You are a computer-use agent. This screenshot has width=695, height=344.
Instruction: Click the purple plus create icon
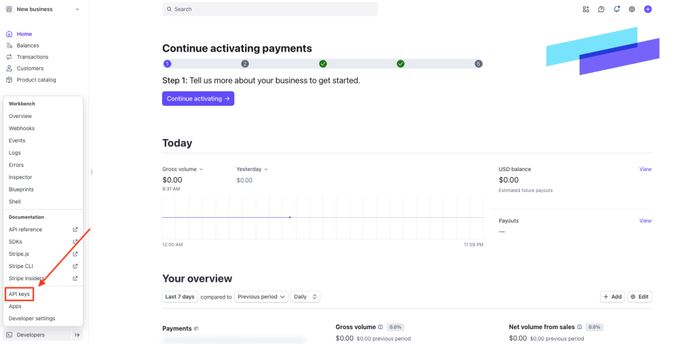(647, 9)
